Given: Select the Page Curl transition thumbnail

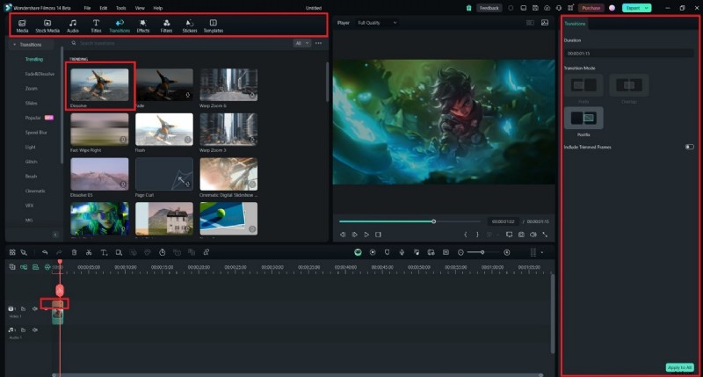Looking at the screenshot, I should (x=164, y=174).
